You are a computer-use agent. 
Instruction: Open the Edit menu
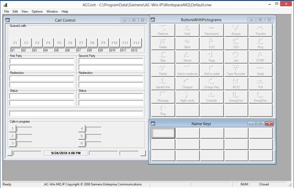pyautogui.click(x=15, y=11)
